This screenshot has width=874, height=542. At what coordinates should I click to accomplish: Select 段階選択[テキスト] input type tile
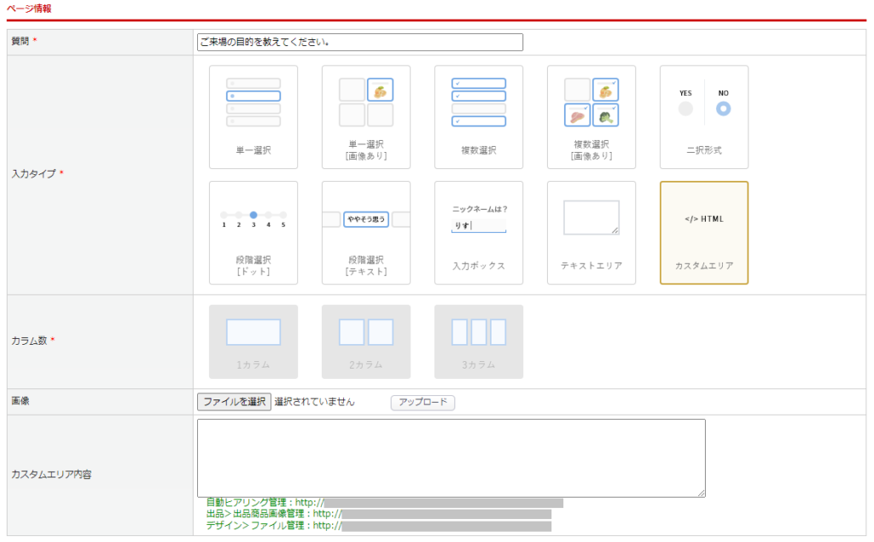[x=365, y=232]
